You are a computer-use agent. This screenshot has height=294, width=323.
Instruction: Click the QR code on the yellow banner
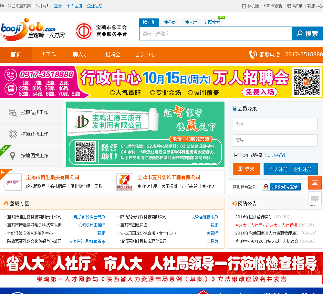(x=307, y=82)
